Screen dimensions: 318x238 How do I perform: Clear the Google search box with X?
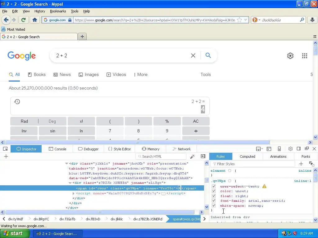click(193, 55)
